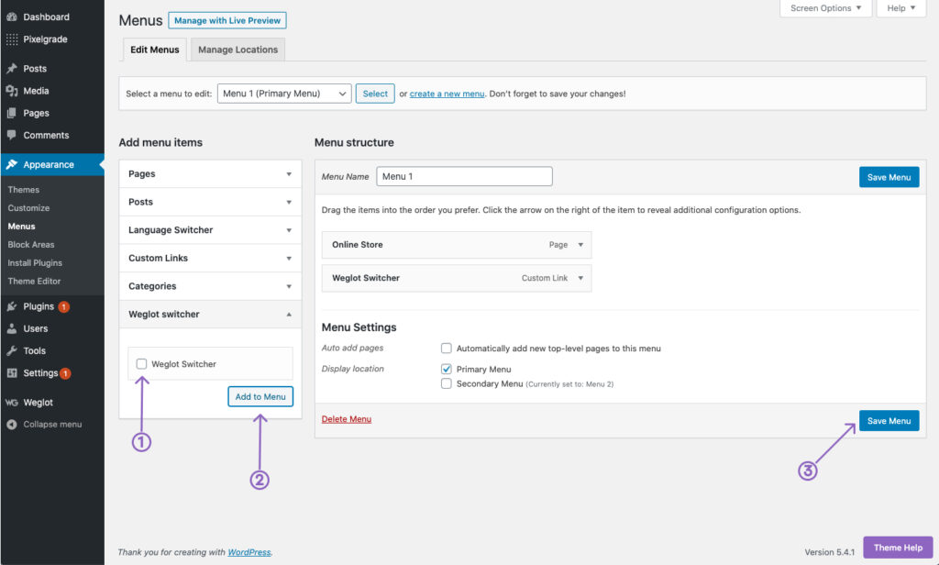The image size is (939, 565).
Task: Click the Collapse menu text
Action: [52, 424]
